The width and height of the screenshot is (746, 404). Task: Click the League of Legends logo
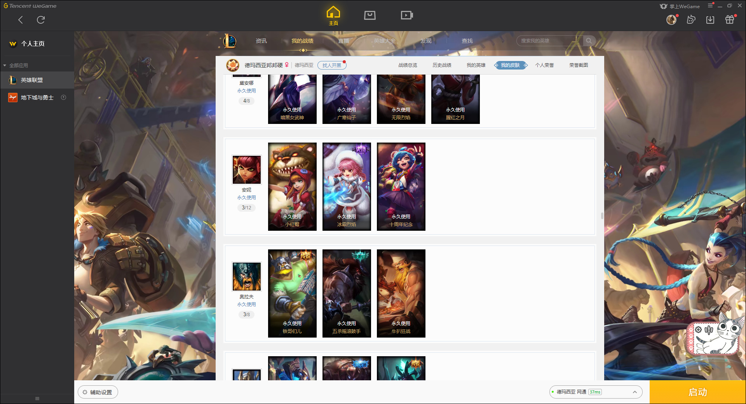230,41
